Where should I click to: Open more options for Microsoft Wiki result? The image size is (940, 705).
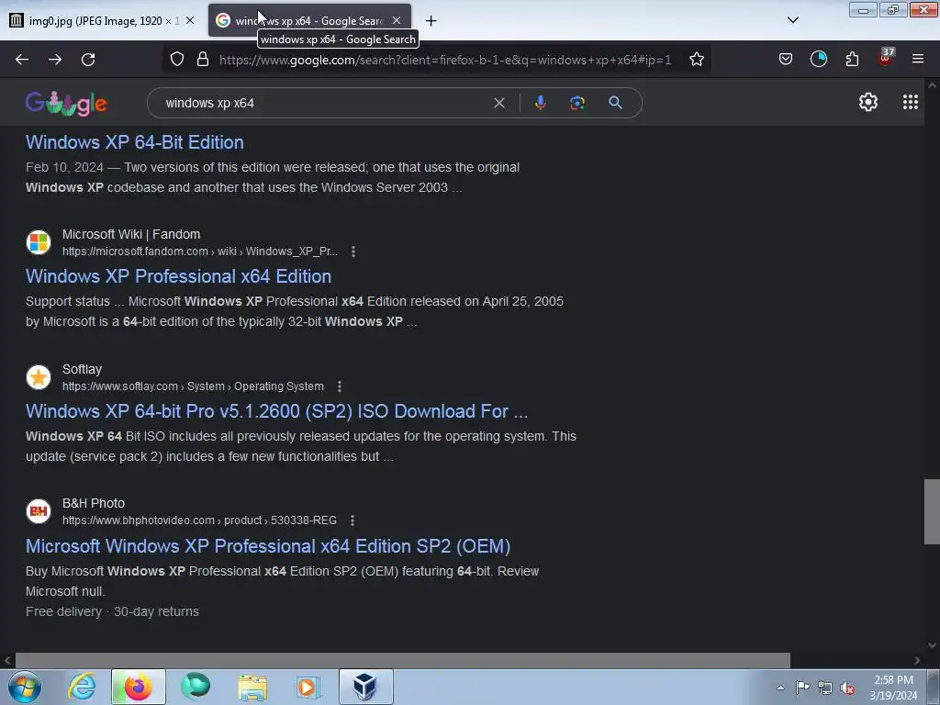[353, 252]
